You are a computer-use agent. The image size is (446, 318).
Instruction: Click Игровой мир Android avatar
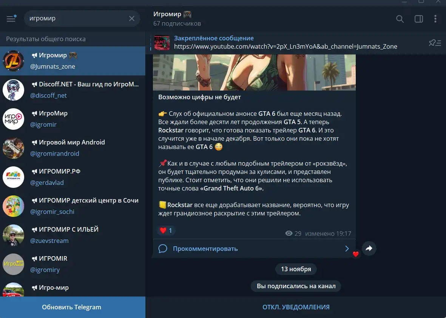(x=13, y=148)
